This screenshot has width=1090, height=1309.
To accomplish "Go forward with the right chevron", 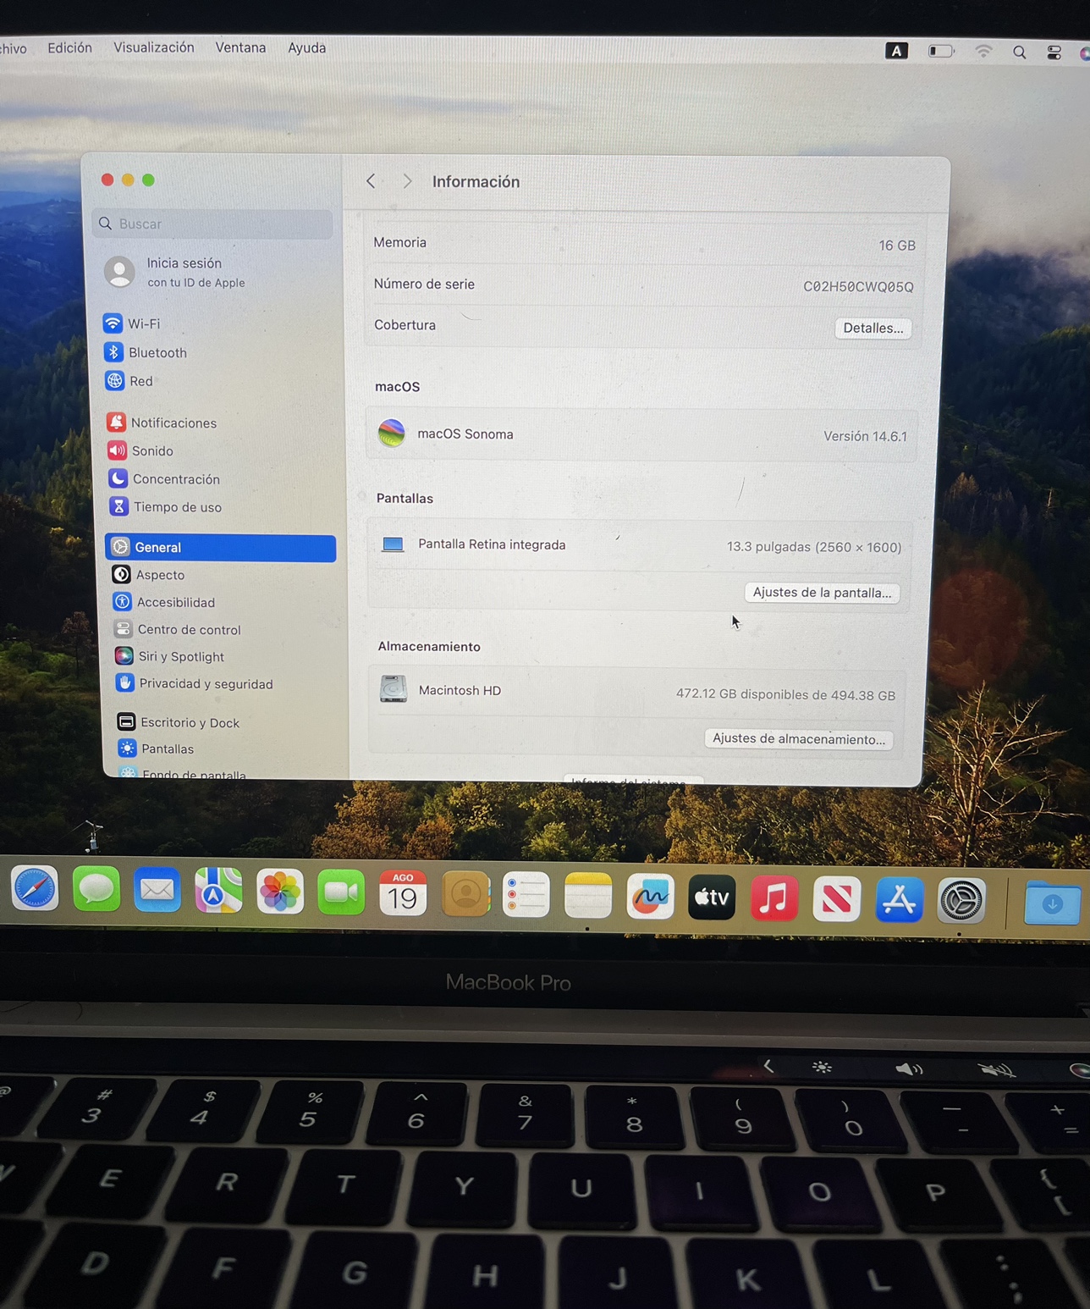I will point(407,181).
